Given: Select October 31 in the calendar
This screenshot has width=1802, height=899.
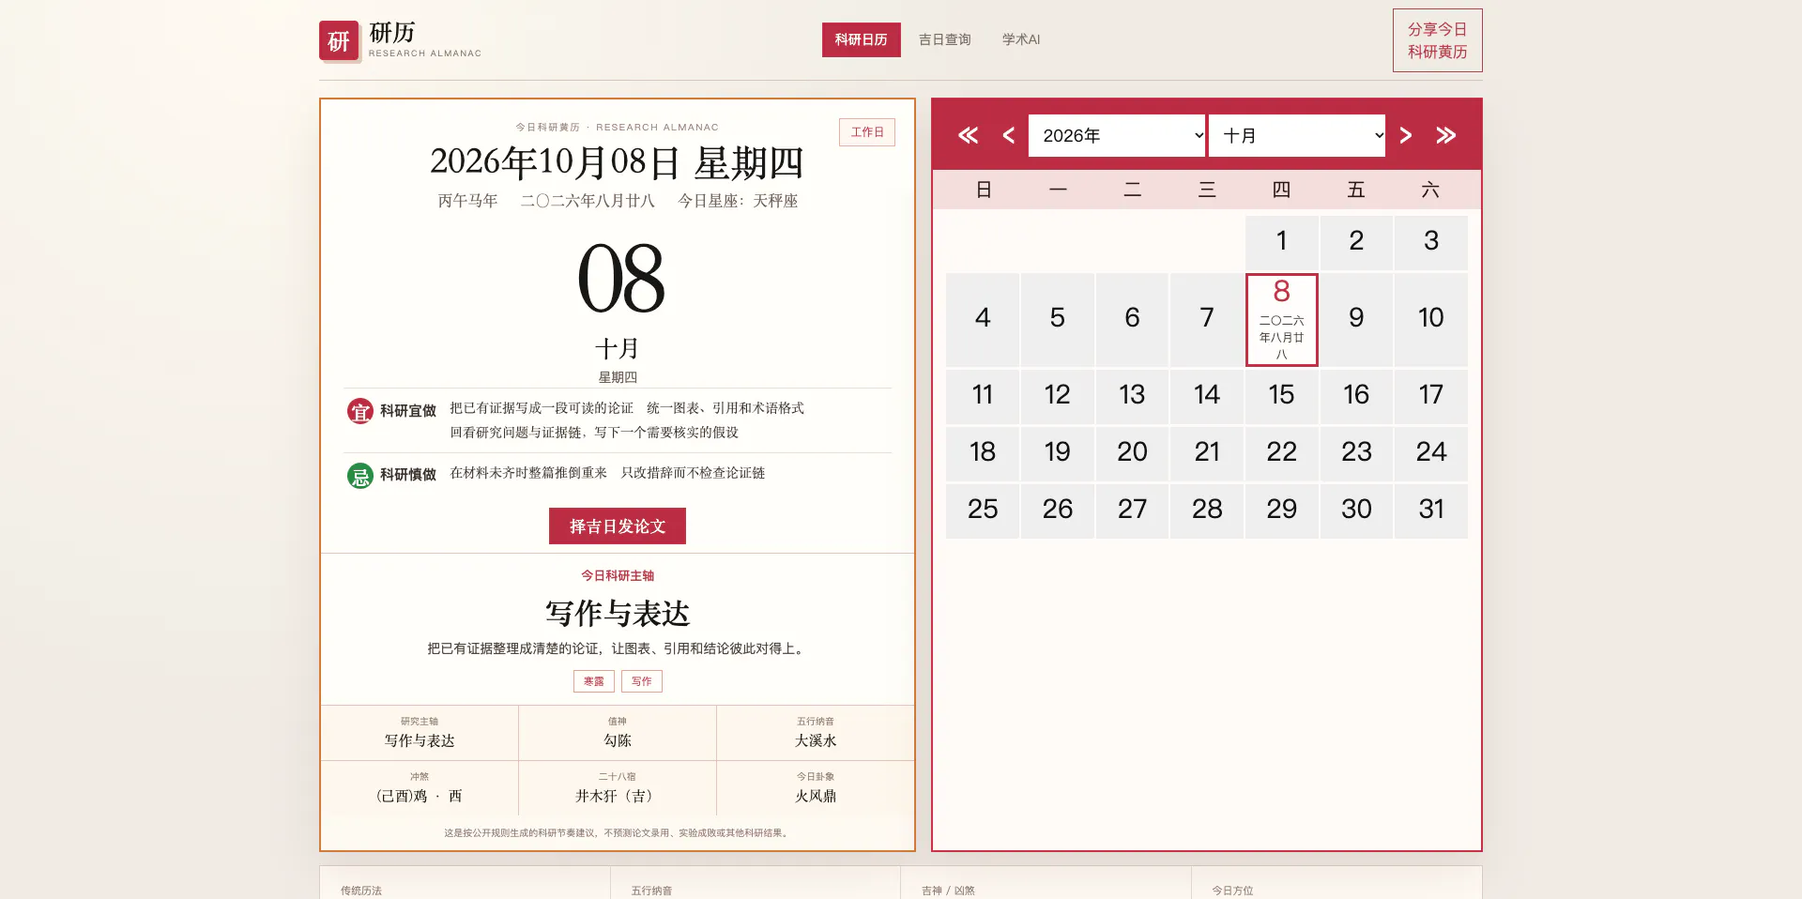Looking at the screenshot, I should coord(1431,510).
